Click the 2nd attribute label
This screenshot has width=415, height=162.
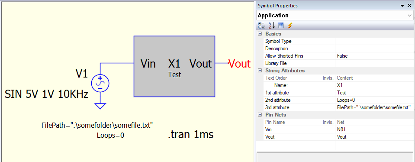278,100
